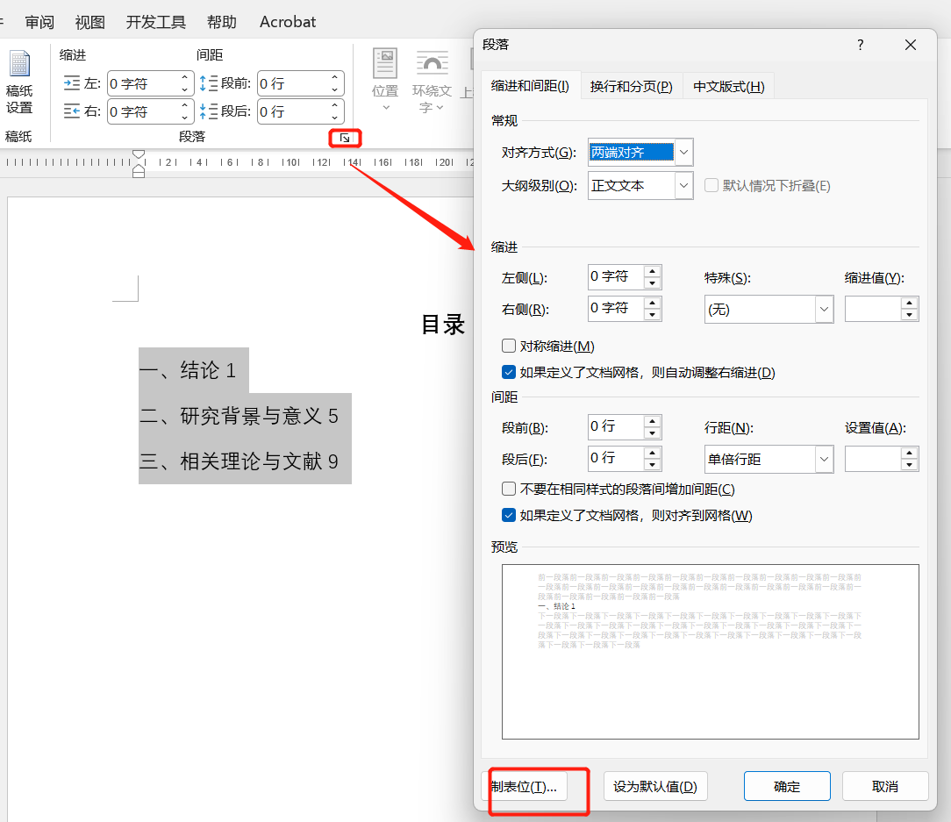Click the 制表位 tabs button
This screenshot has height=822, width=951.
(x=526, y=786)
